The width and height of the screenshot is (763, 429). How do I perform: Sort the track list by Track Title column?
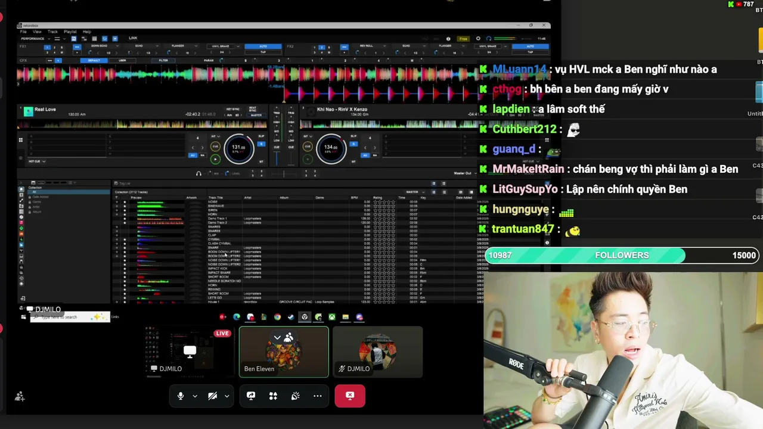coord(215,197)
